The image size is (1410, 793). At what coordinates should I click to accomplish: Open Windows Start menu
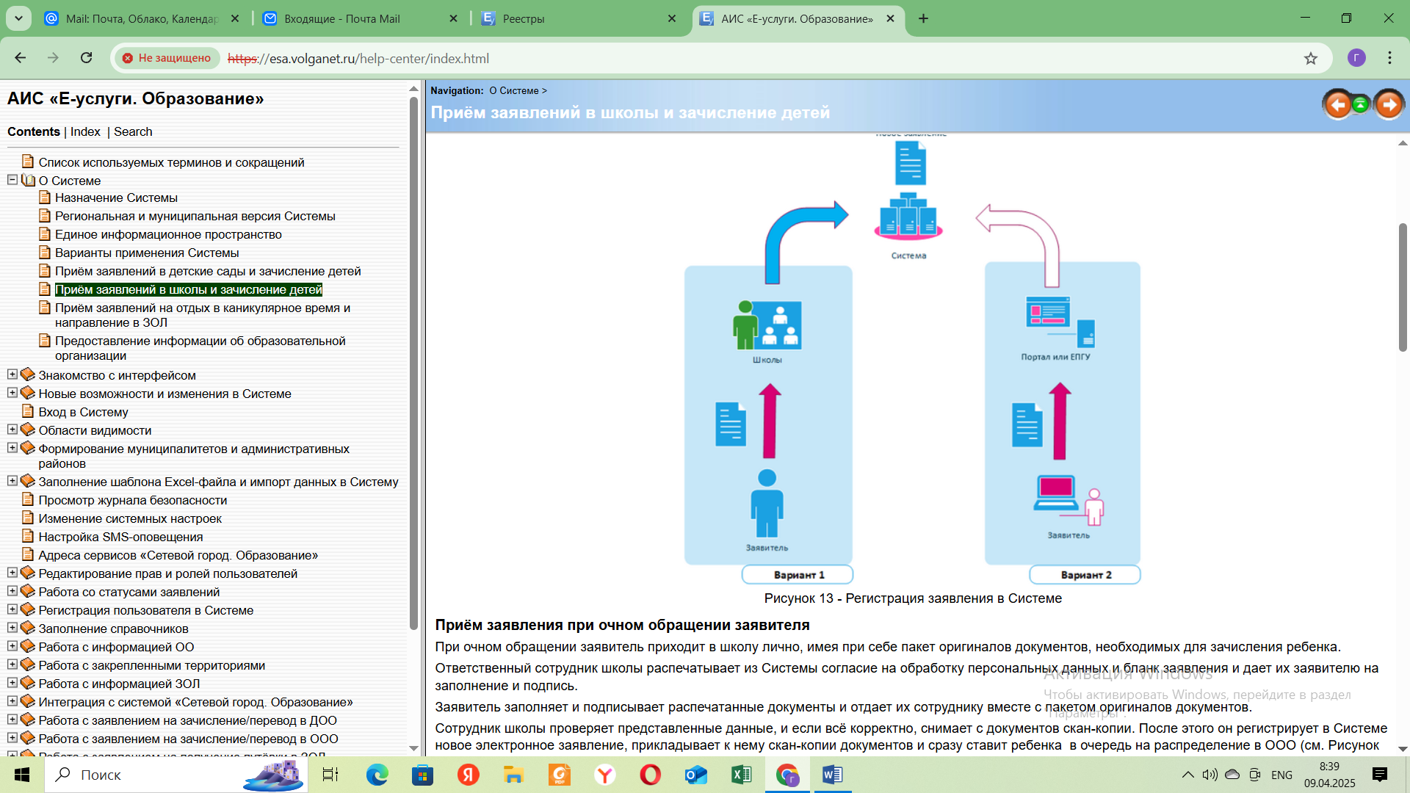(22, 775)
